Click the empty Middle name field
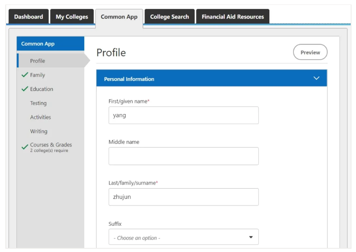This screenshot has height=252, width=356. (184, 156)
